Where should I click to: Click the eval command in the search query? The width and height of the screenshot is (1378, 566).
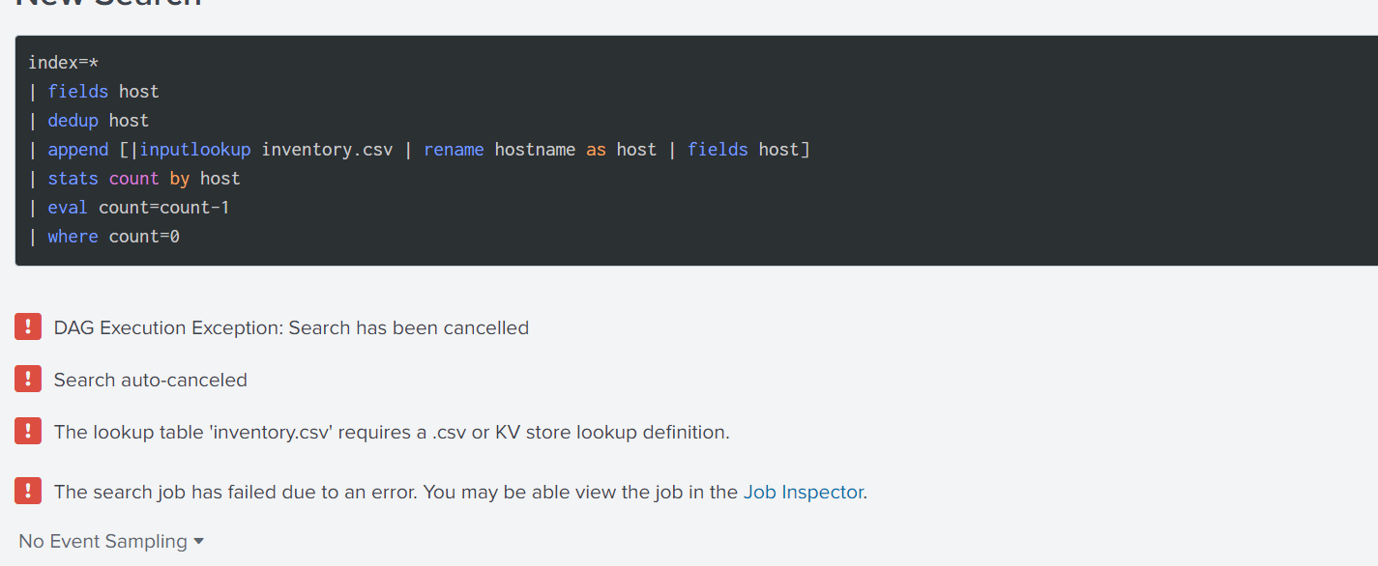tap(67, 207)
